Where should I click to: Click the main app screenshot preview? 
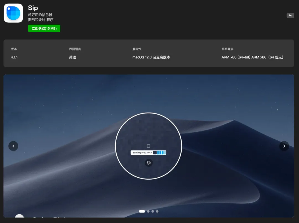click(149, 146)
